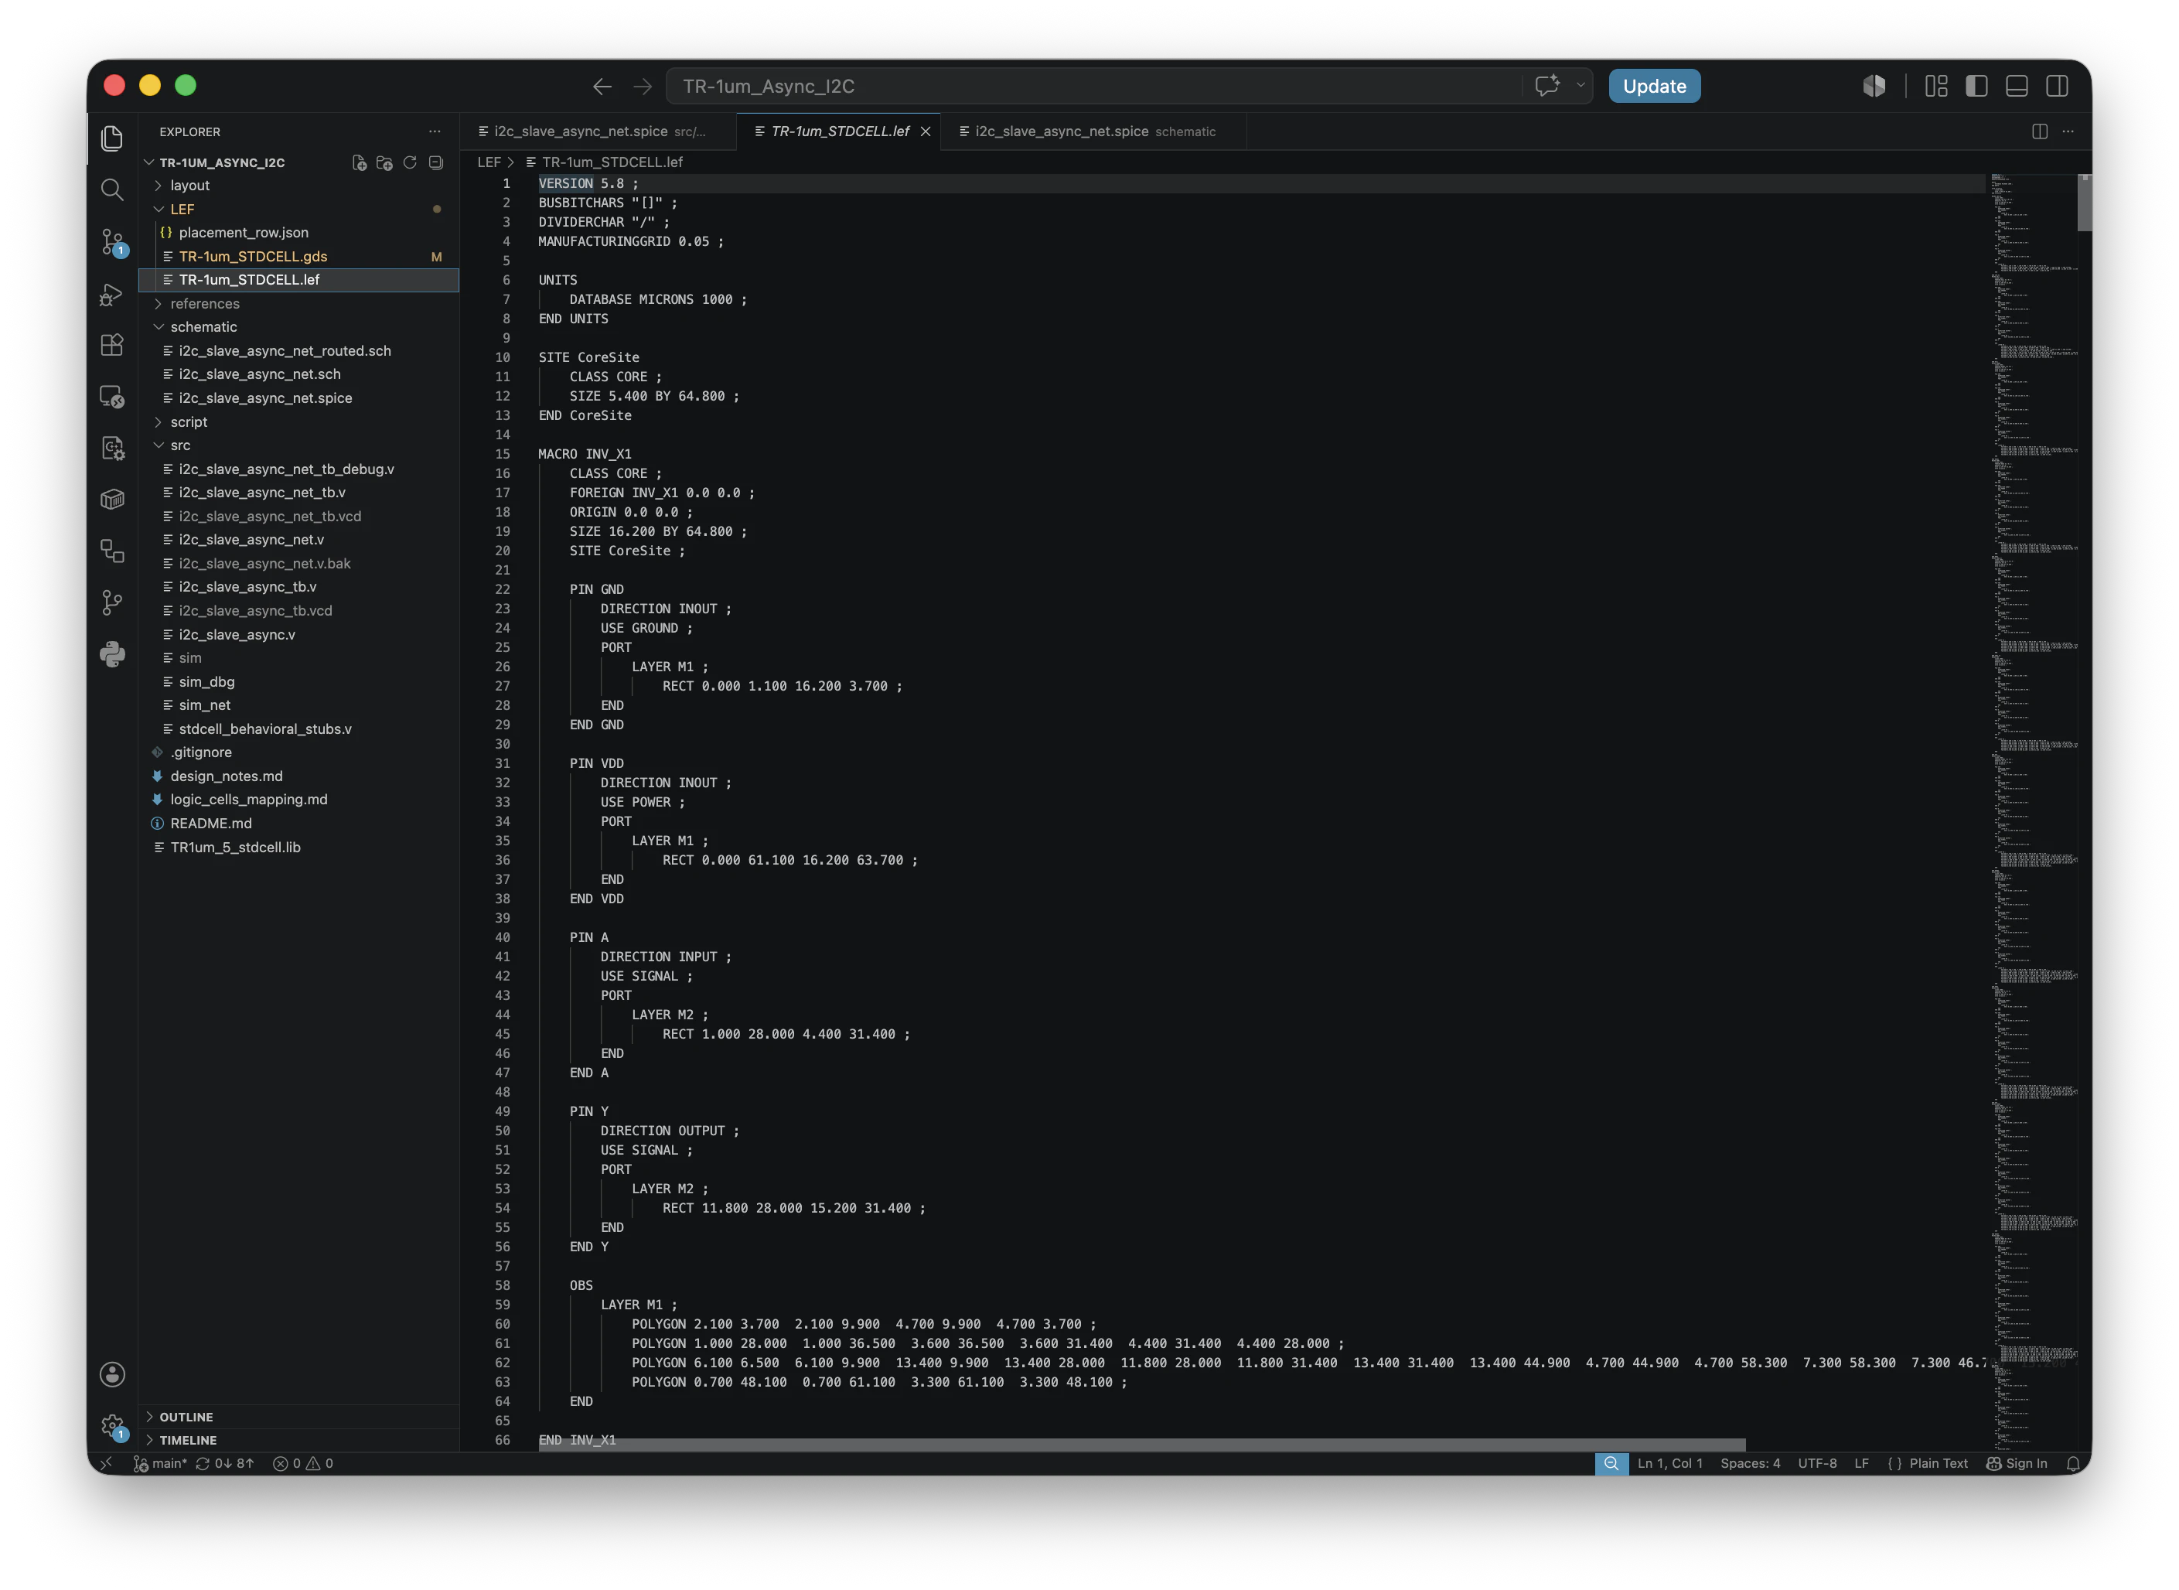The width and height of the screenshot is (2179, 1590).
Task: Collapse the LEF folder
Action: [x=299, y=209]
